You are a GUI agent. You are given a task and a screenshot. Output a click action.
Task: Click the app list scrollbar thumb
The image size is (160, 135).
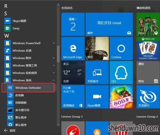click(58, 54)
